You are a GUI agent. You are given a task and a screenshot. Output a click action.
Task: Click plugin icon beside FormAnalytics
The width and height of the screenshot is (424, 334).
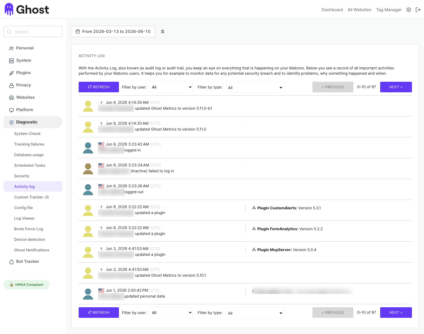(254, 229)
